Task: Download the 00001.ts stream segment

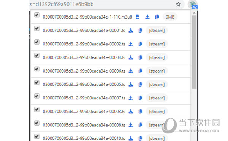Action: tap(131, 31)
